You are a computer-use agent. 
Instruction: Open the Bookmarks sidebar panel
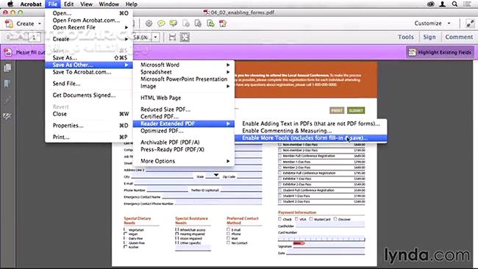click(x=7, y=84)
